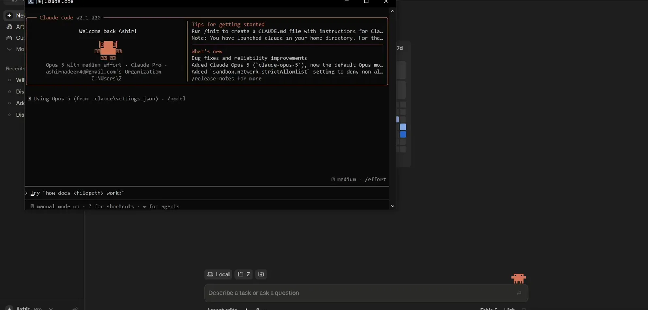The width and height of the screenshot is (648, 310).
Task: Click the add folder icon
Action: 261,274
